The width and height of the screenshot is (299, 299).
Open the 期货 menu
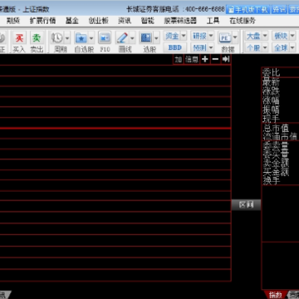pos(13,21)
